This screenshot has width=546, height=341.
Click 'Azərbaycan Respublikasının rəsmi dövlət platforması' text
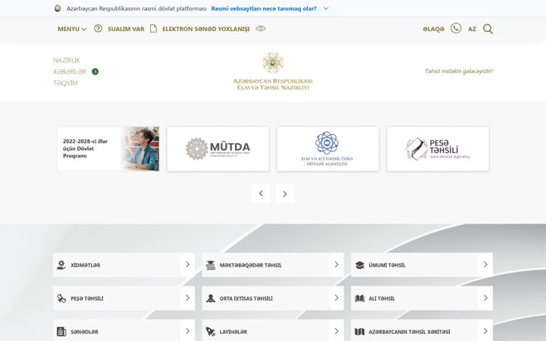[x=136, y=8]
